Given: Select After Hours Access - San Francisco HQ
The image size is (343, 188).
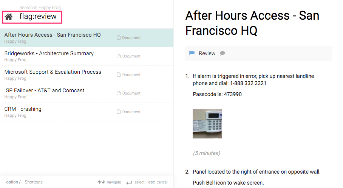Looking at the screenshot, I should click(53, 35).
